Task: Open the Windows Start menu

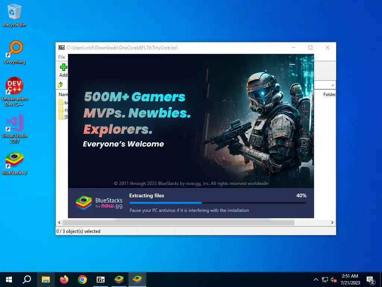Action: [9, 280]
